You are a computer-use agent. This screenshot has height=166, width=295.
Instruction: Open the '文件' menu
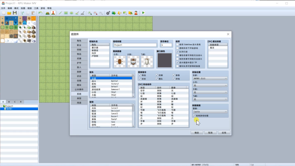tap(3, 8)
